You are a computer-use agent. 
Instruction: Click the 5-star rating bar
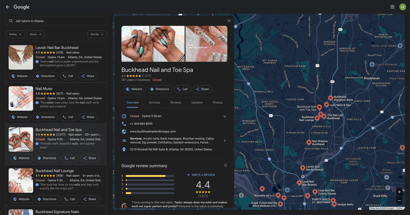tap(150, 176)
